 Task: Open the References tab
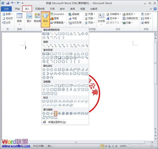click(52, 9)
